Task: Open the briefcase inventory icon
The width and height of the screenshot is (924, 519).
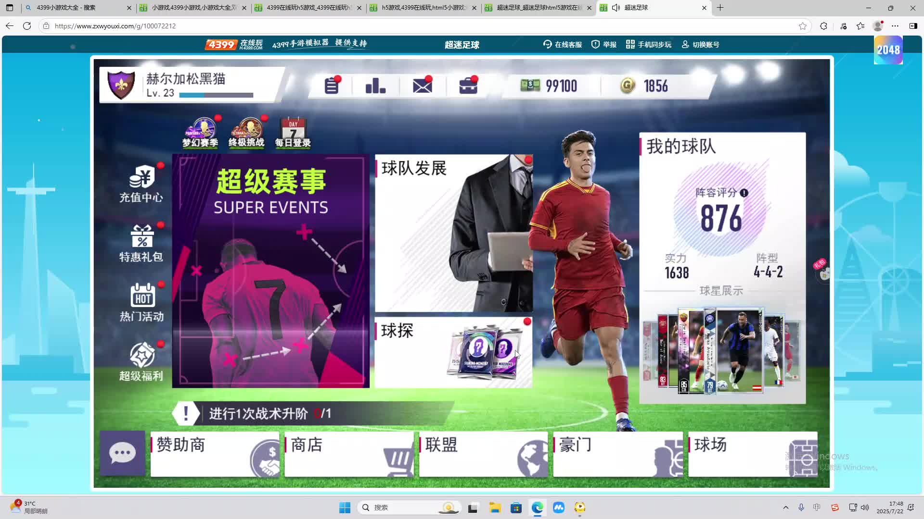Action: (x=468, y=86)
